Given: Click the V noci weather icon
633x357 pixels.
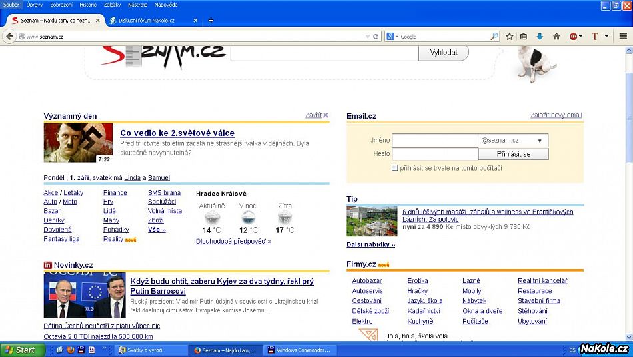Looking at the screenshot, I should [248, 218].
